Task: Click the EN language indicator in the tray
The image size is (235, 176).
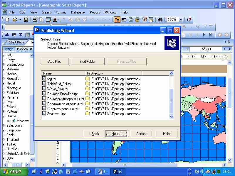Action: [197, 172]
